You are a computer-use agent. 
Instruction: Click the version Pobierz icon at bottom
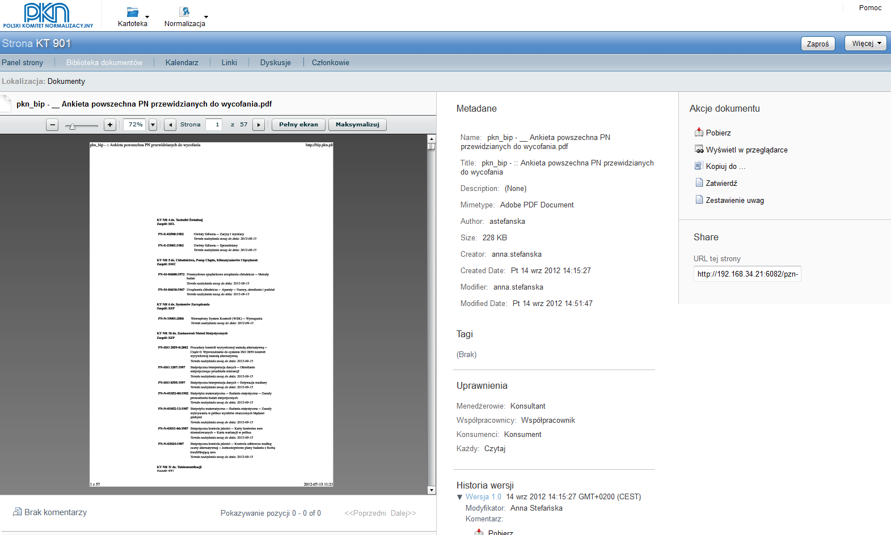(x=479, y=532)
